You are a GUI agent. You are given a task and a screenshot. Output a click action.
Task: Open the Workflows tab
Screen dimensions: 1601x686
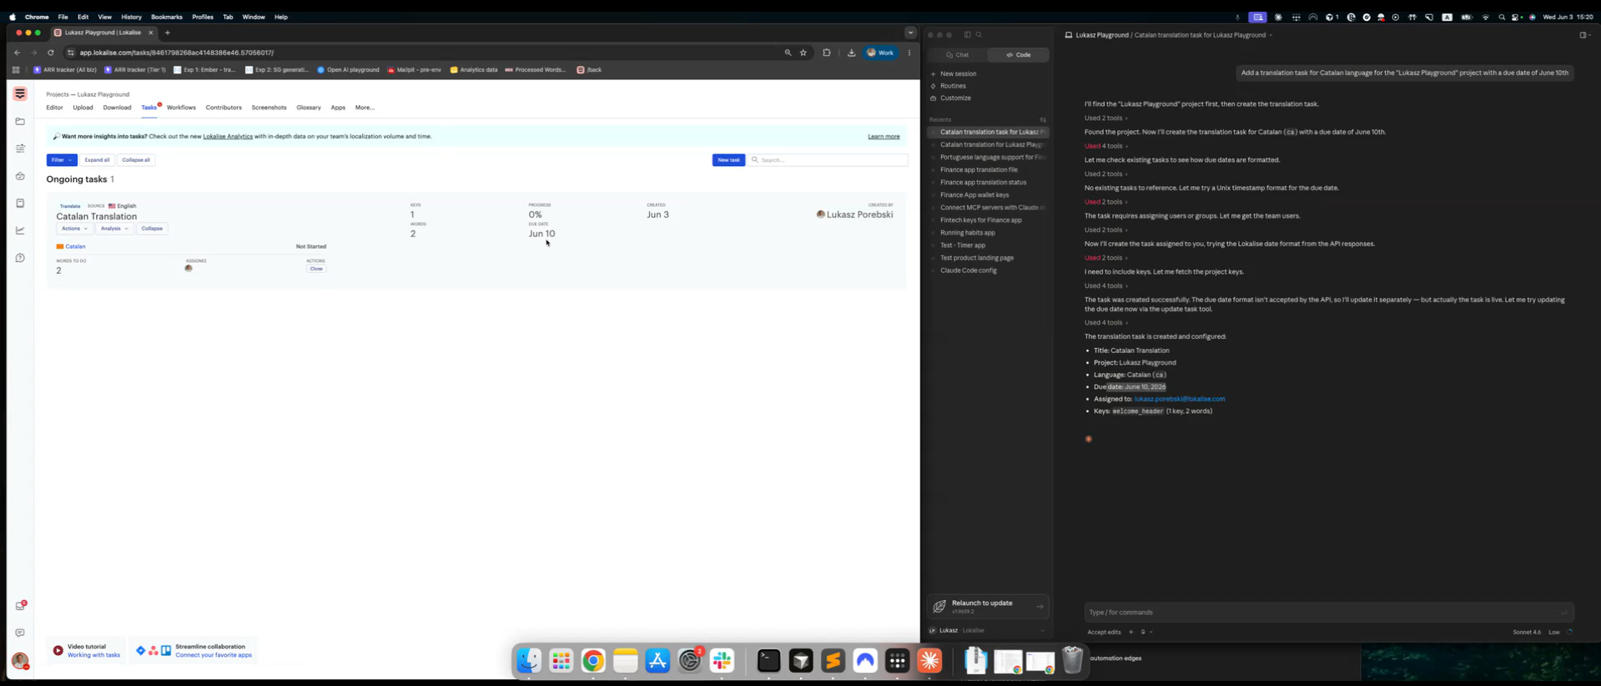[x=181, y=108]
